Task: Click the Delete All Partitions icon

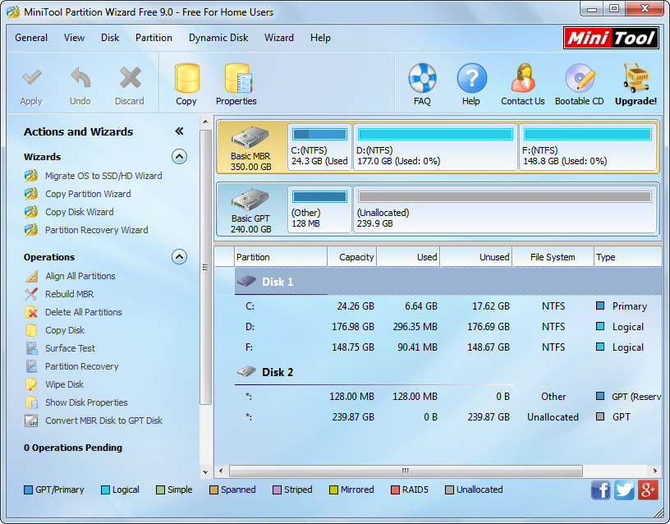Action: coord(31,312)
